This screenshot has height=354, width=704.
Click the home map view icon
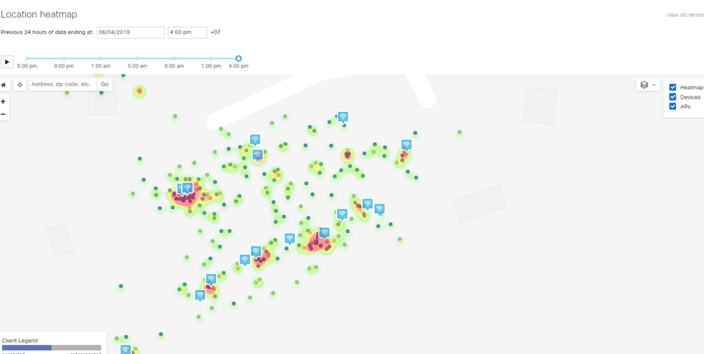click(4, 84)
